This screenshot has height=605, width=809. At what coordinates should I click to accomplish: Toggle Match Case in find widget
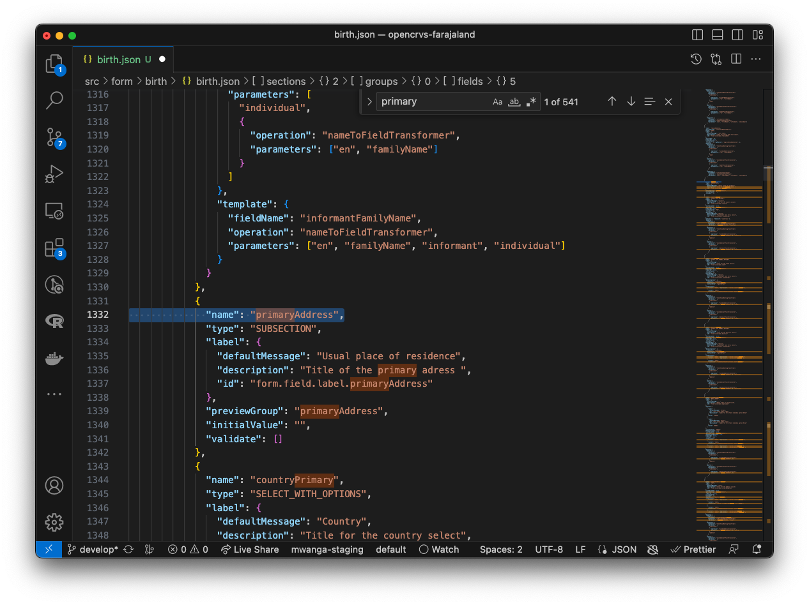[497, 101]
